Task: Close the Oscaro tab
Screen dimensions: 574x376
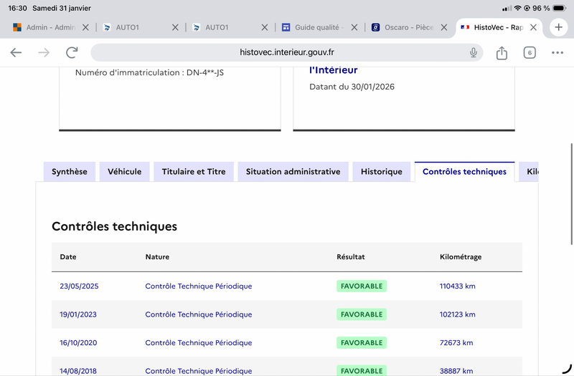Action: pos(443,27)
